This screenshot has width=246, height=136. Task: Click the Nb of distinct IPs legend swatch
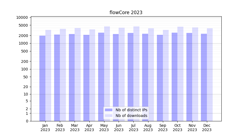[109, 110]
